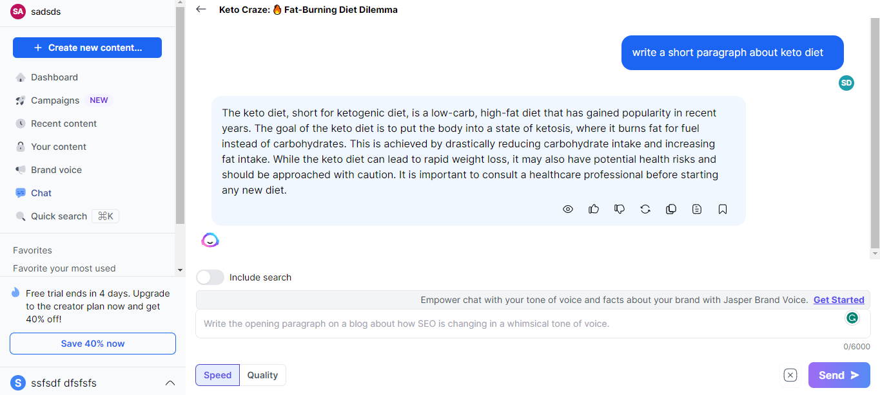
Task: Expand the ssfsdf dfsfsfs workspace chevron
Action: tap(170, 383)
